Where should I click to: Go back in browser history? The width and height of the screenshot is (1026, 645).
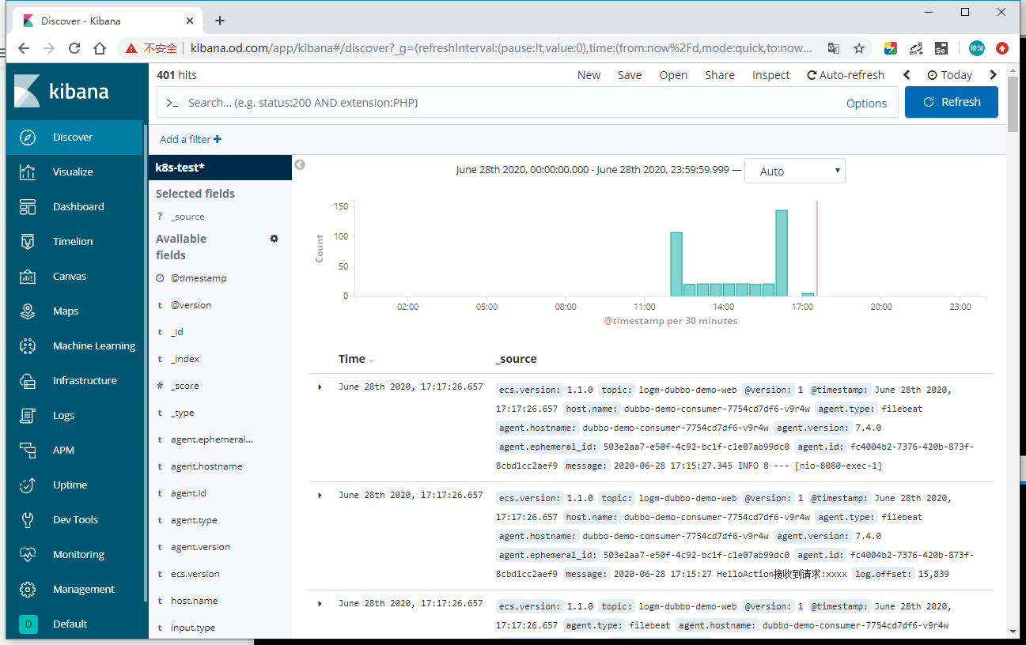tap(24, 48)
